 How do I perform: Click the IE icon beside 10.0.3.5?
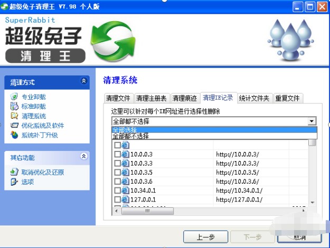click(125, 172)
